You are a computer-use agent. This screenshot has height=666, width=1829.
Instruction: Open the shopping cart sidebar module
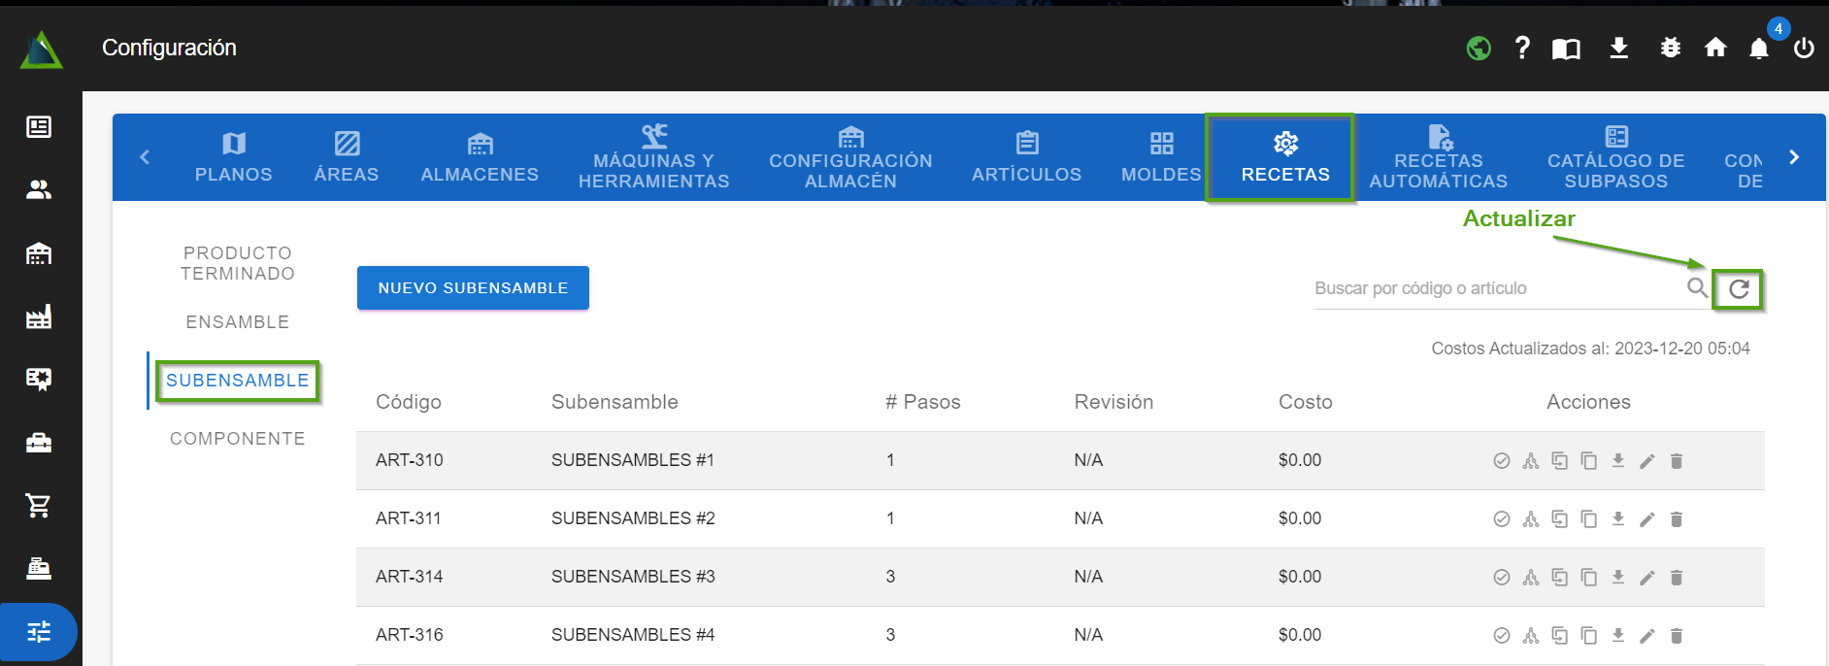coord(39,505)
